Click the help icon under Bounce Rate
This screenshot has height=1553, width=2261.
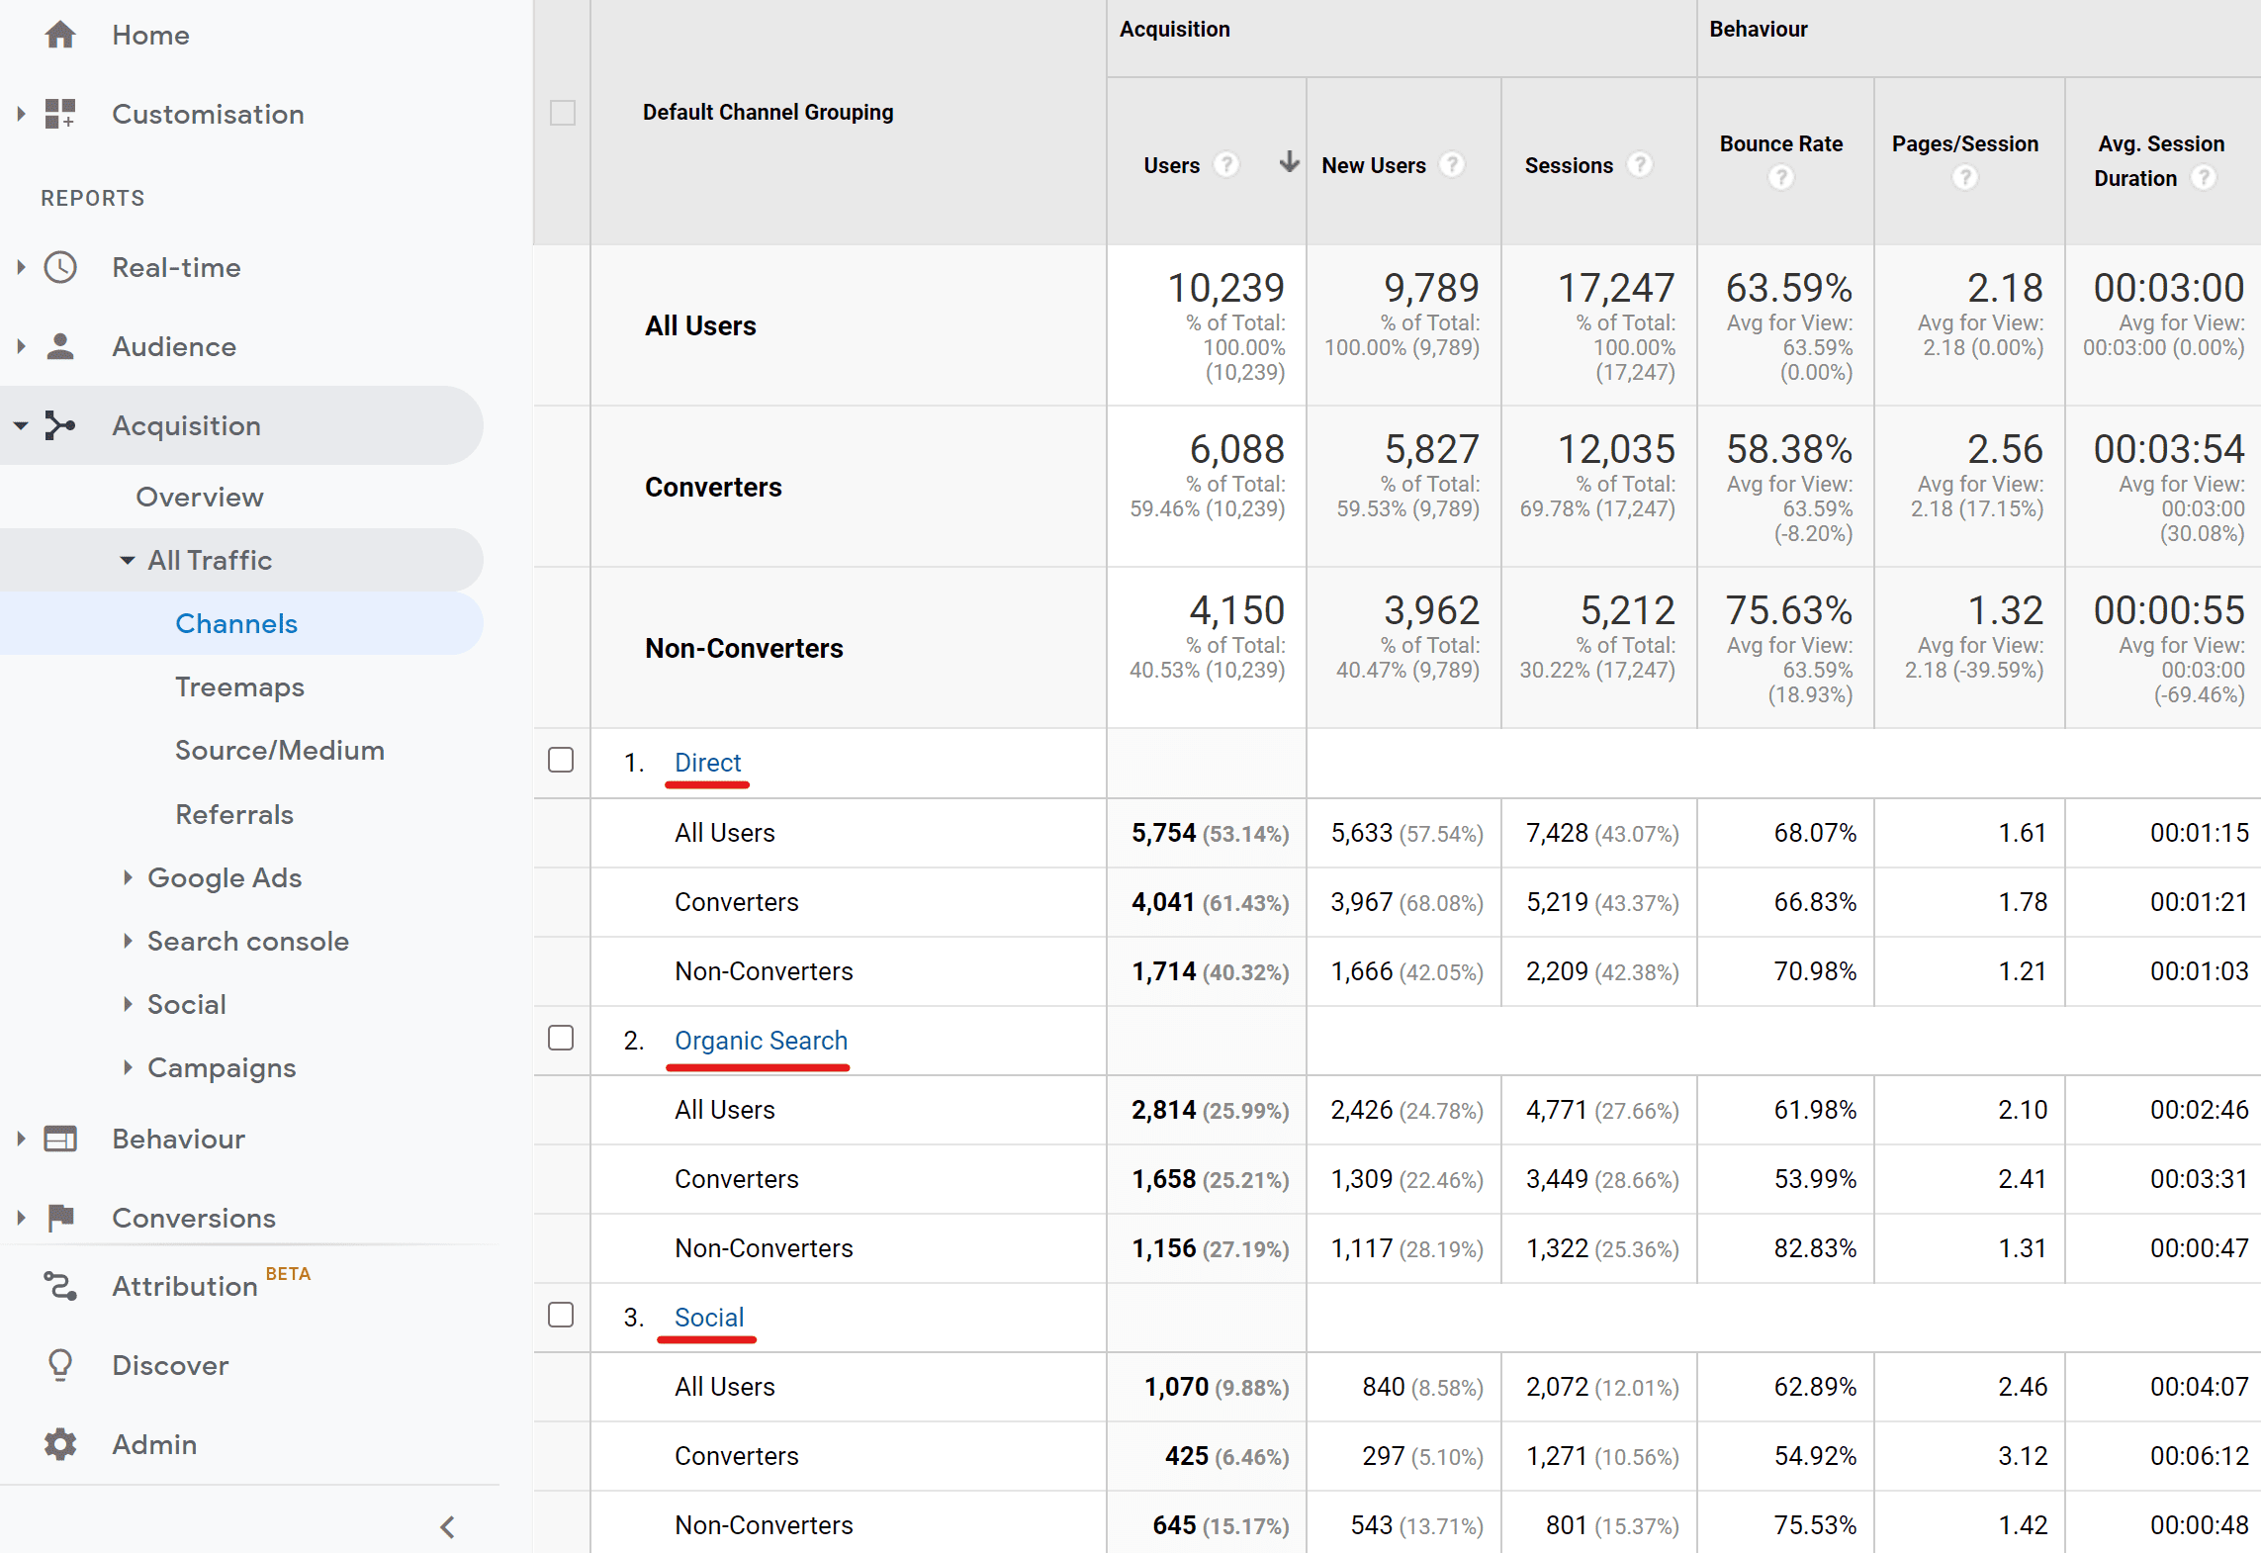1780,178
